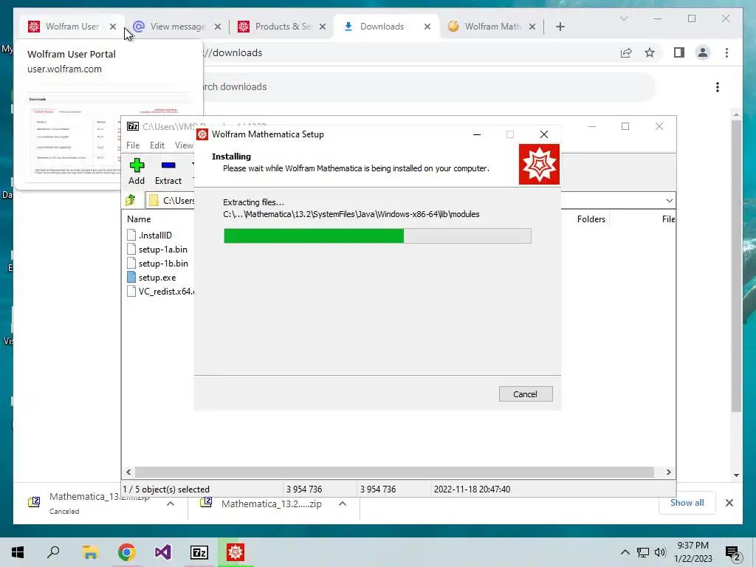Viewport: 756px width, 567px height.
Task: Switch to 7-Zip from taskbar
Action: coord(199,552)
